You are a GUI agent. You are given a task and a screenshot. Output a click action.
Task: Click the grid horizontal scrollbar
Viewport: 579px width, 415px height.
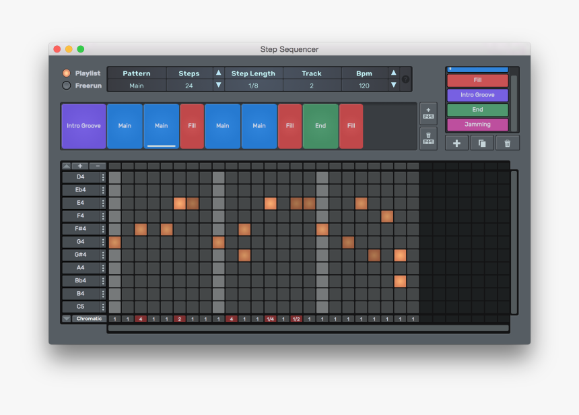308,328
